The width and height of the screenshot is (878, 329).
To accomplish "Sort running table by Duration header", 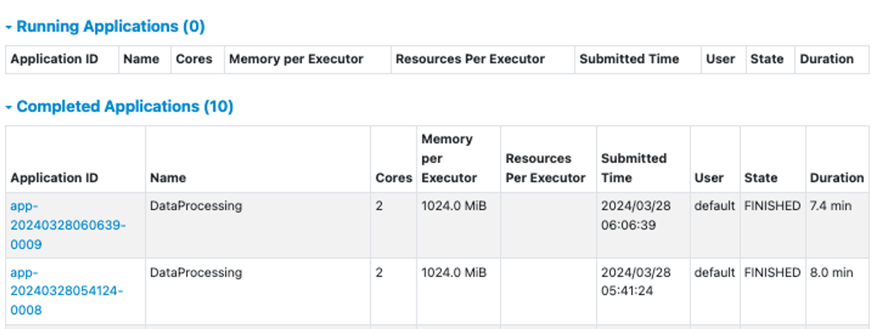I will coord(827,59).
